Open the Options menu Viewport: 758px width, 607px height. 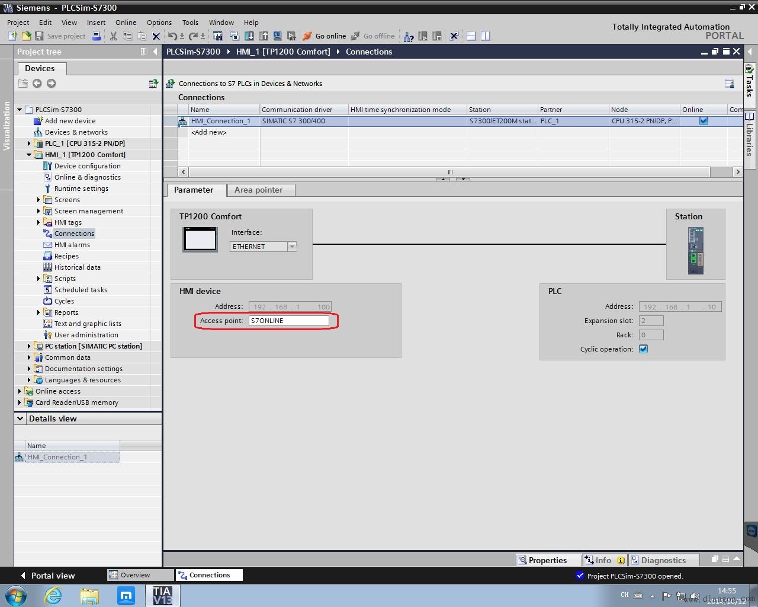[159, 23]
